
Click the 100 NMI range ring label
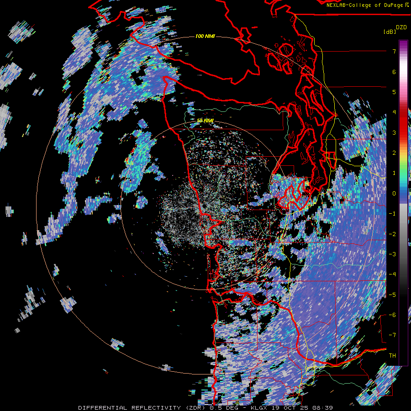(205, 36)
